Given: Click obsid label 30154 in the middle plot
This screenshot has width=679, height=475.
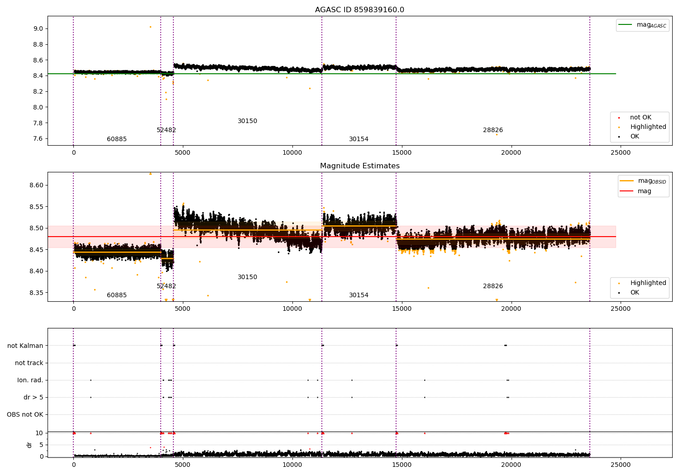Looking at the screenshot, I should coord(359,295).
